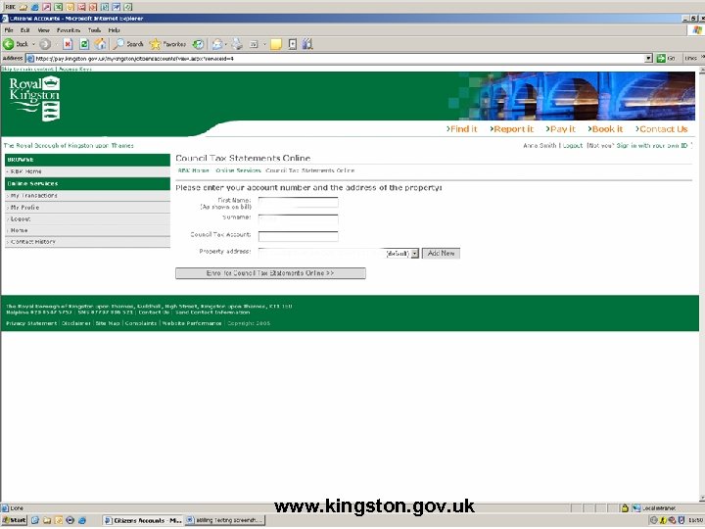Click the Surname input field
The width and height of the screenshot is (705, 529).
(x=298, y=219)
